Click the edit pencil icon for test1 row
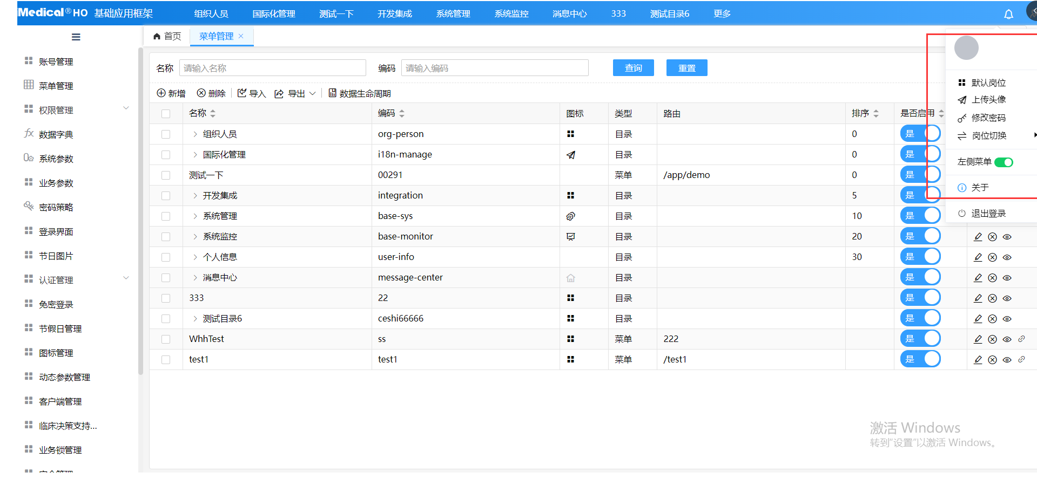1037x479 pixels. [978, 360]
